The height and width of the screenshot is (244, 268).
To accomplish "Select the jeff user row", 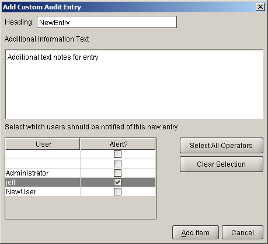I will (x=81, y=183).
